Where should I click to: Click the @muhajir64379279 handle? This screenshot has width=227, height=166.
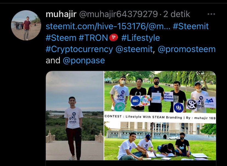coord(119,14)
